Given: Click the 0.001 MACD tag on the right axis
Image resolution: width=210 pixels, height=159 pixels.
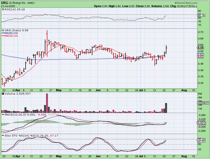Looking at the screenshot, I should [201, 123].
